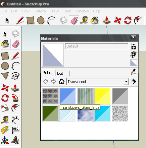Select the Arc tool in top toolbar

[51, 20]
